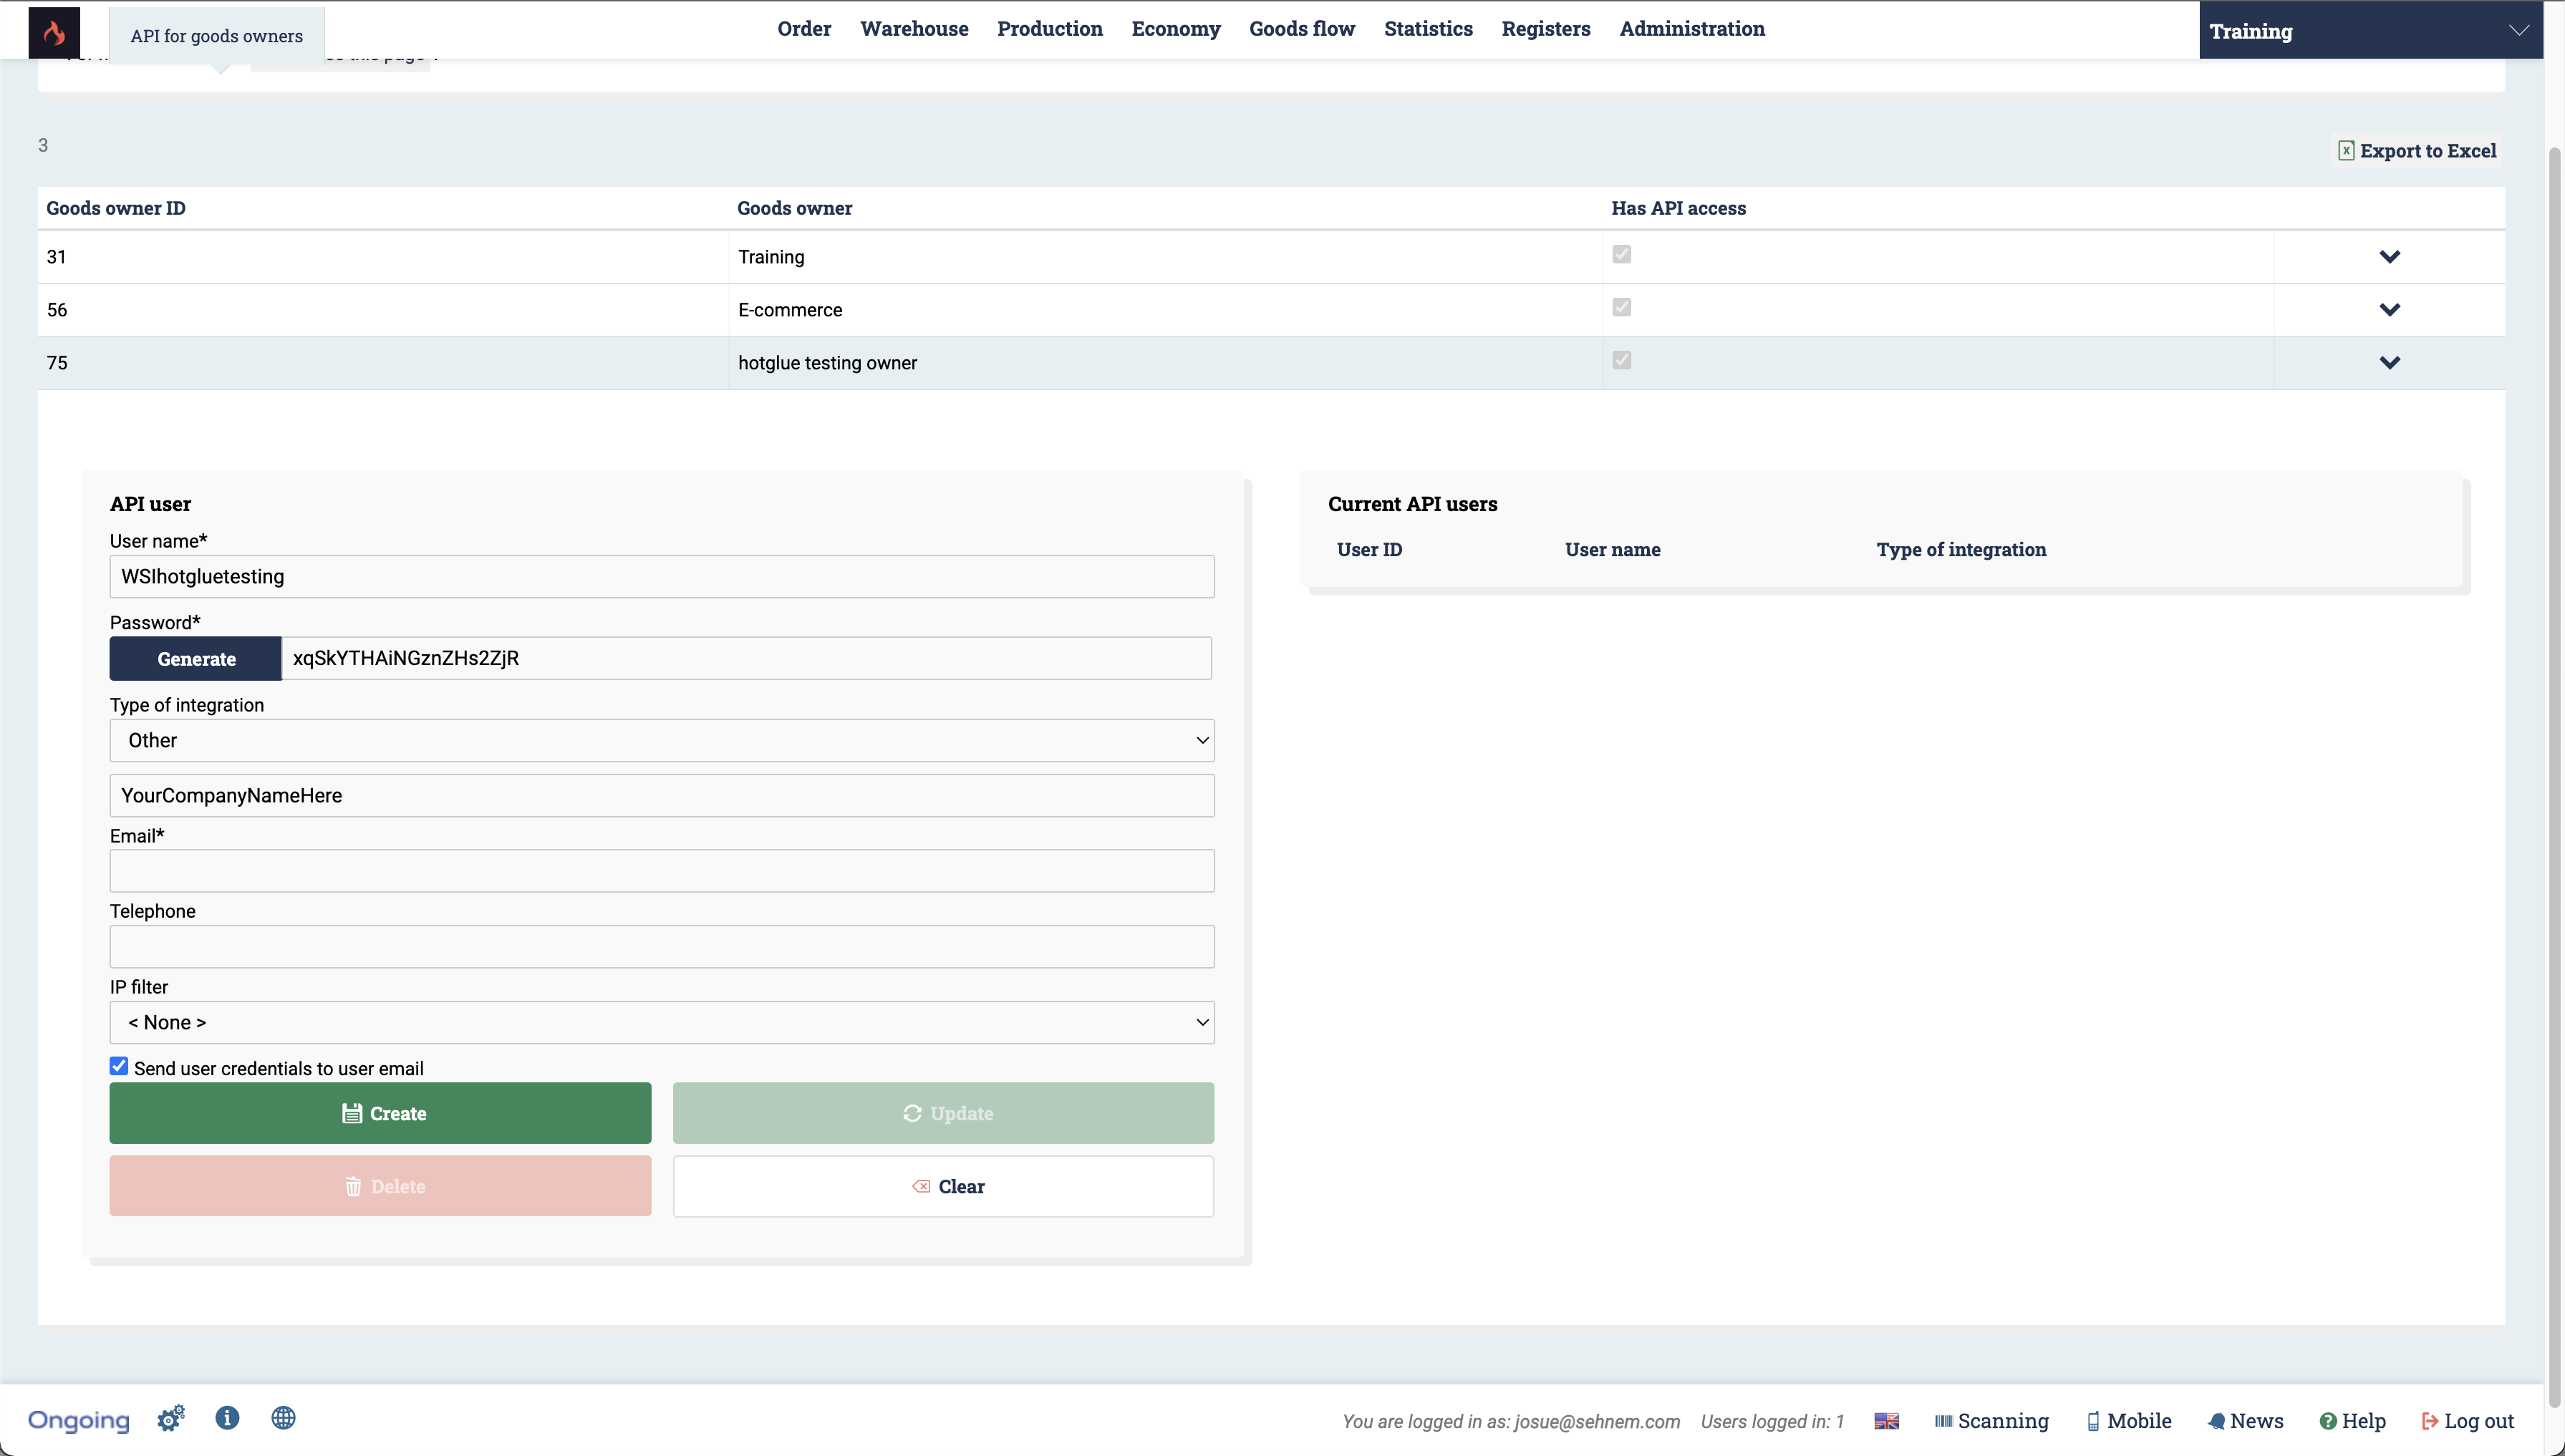Screen dimensions: 2565x1456
Task: Click the green Create button
Action: click(x=380, y=1113)
